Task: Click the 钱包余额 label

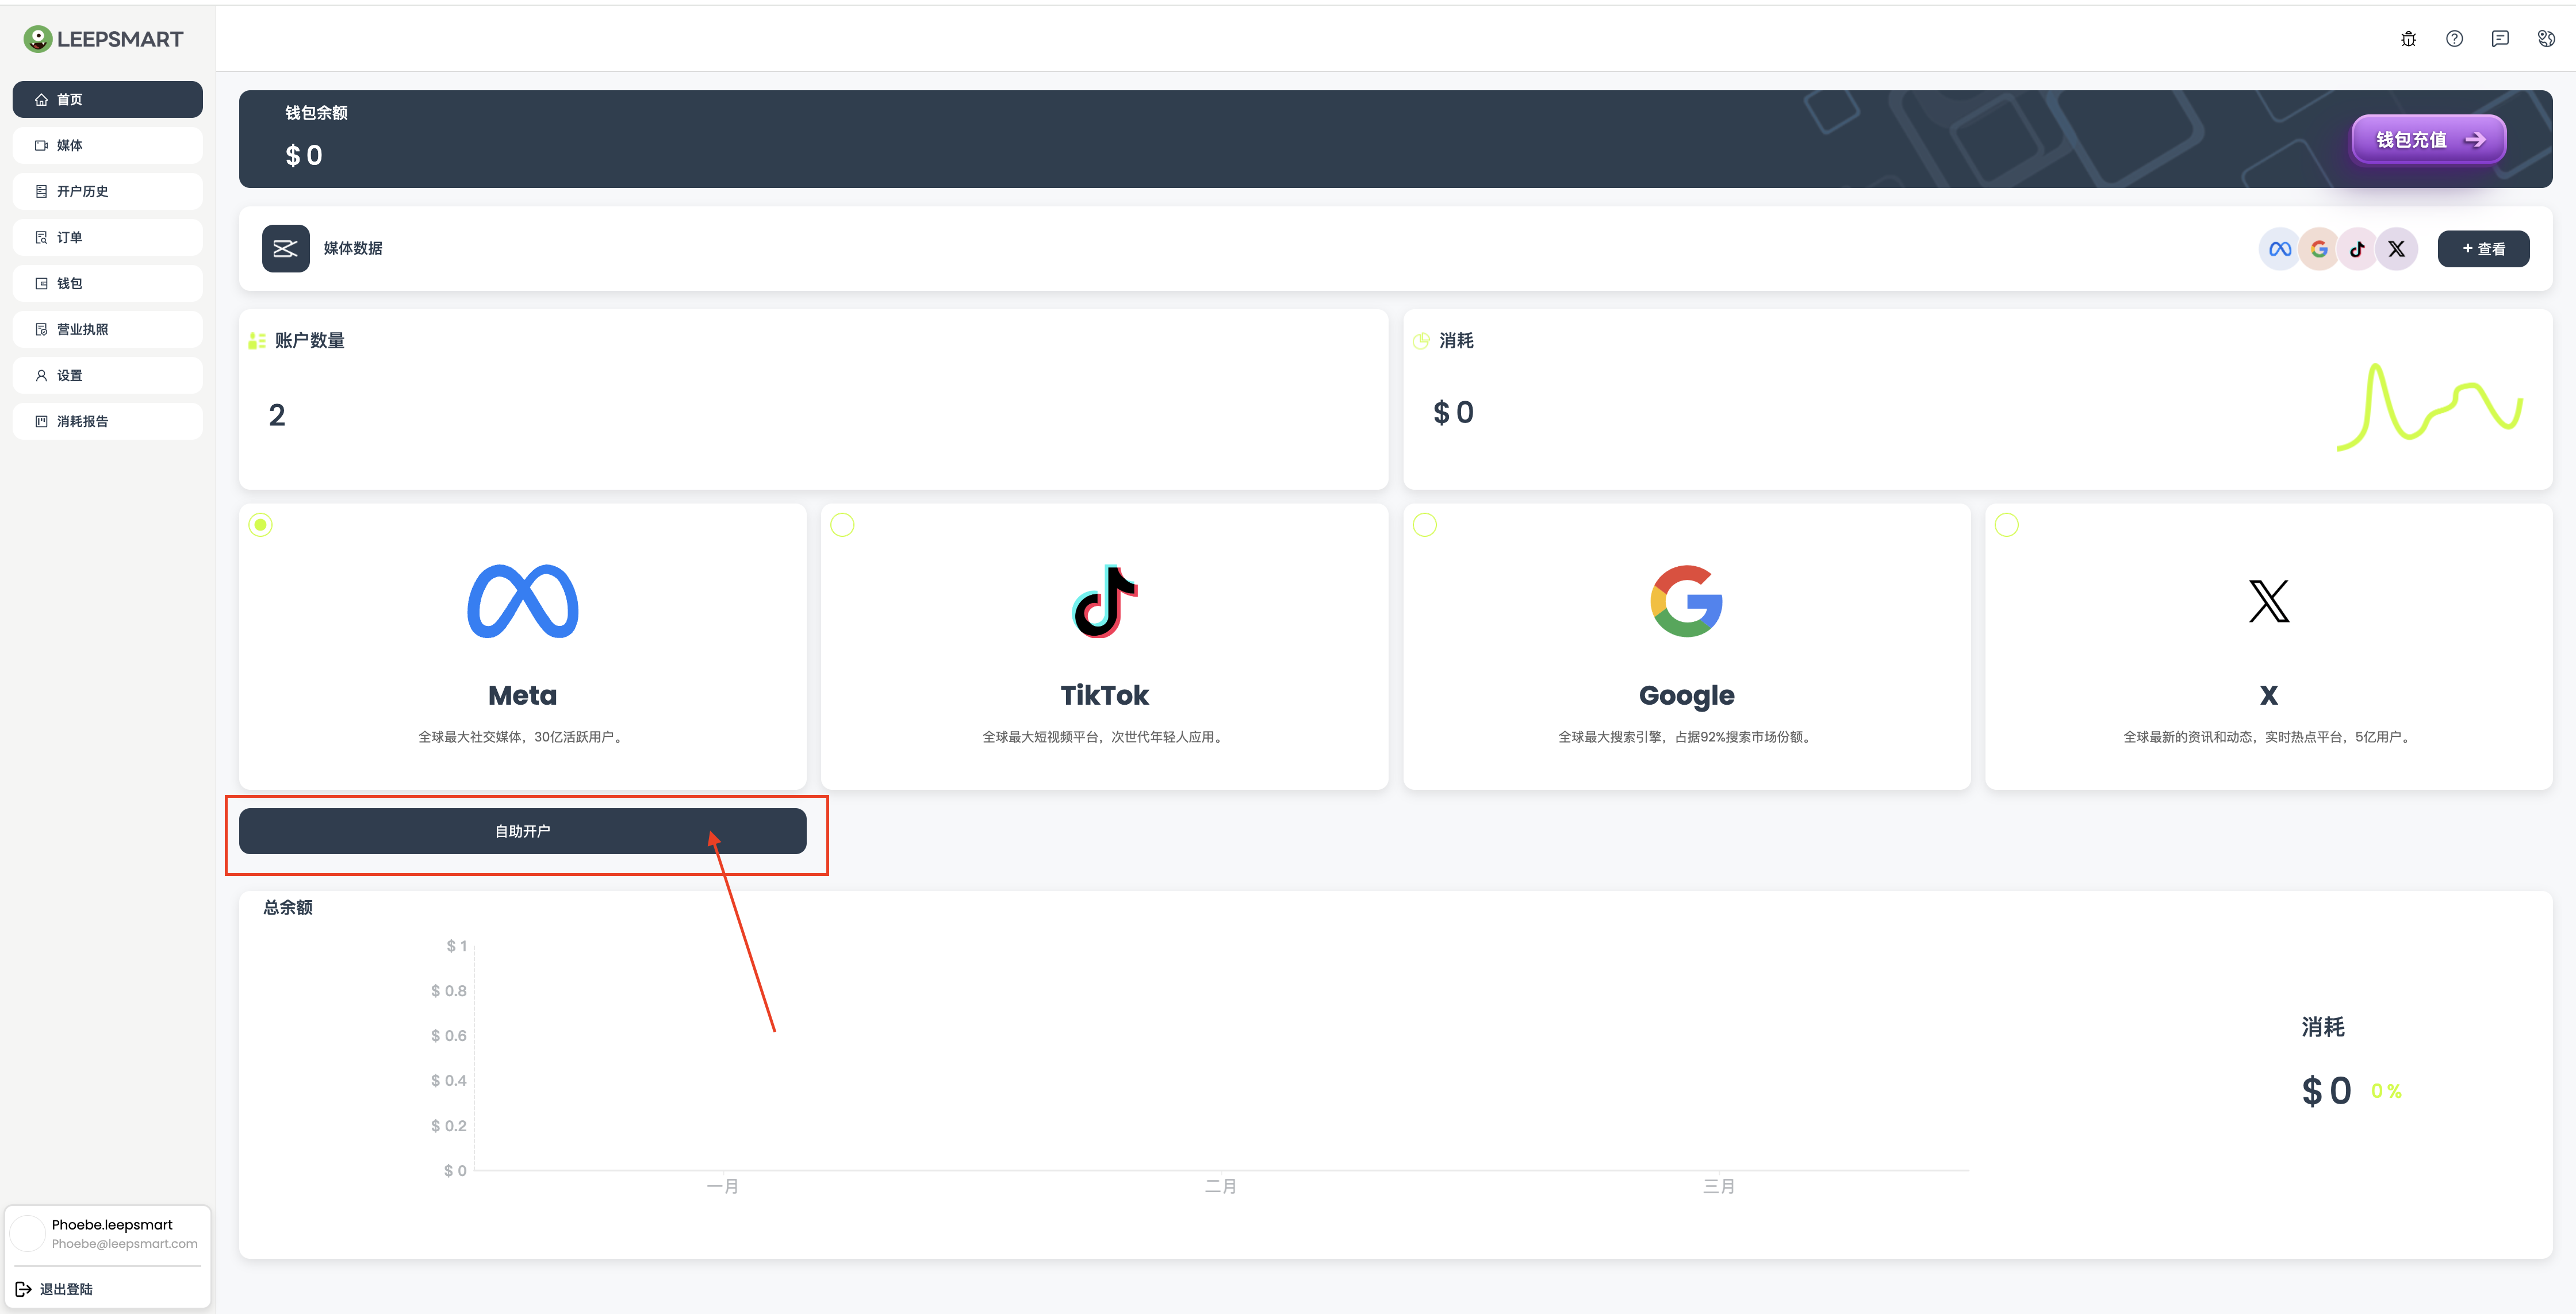Action: coord(317,113)
